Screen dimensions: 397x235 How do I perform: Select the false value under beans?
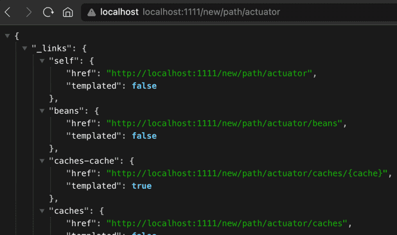145,136
